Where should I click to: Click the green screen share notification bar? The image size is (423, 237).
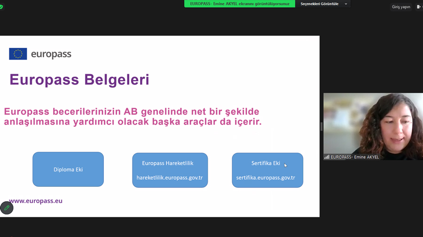tap(240, 4)
